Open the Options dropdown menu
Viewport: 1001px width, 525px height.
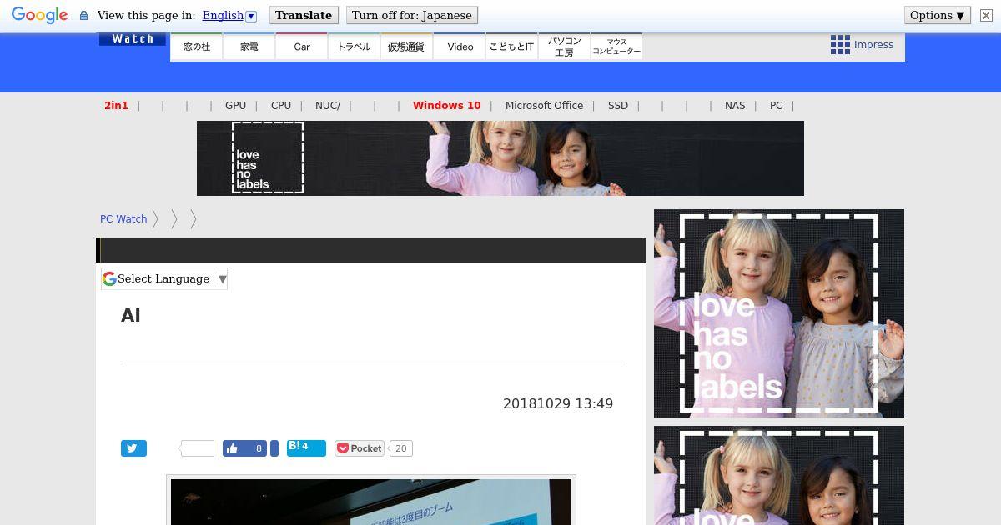938,15
